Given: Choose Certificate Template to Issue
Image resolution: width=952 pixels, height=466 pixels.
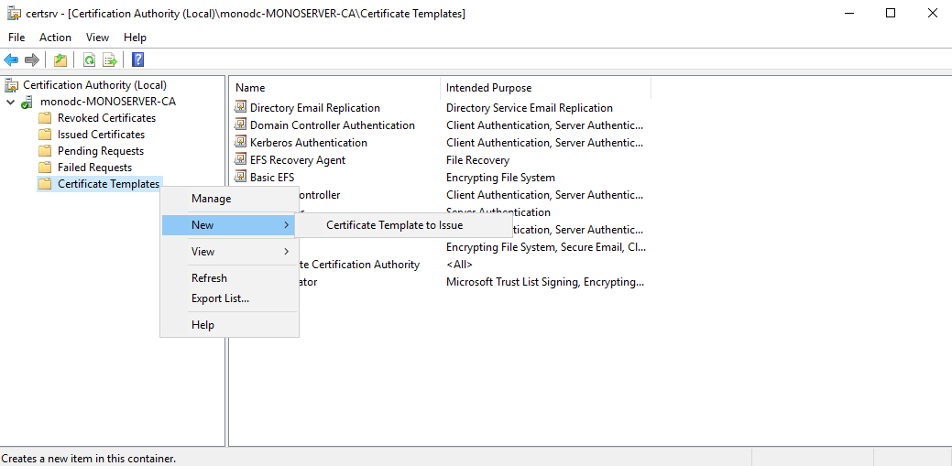Looking at the screenshot, I should [394, 225].
